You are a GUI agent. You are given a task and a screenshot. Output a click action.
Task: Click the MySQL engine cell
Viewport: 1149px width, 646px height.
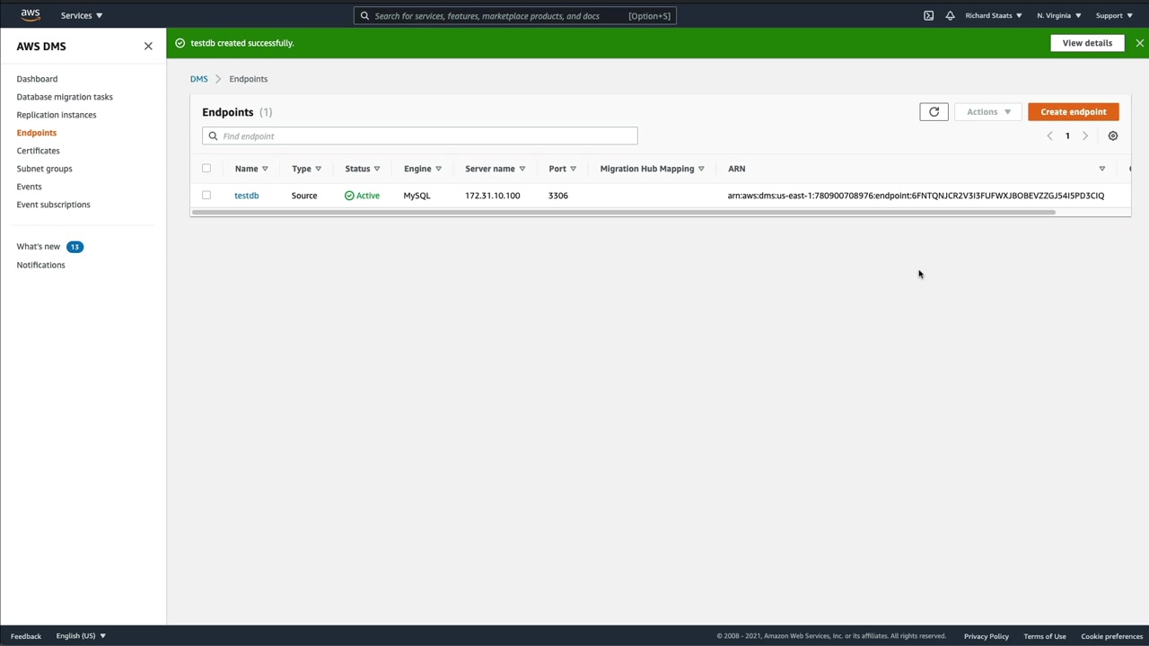coord(417,196)
